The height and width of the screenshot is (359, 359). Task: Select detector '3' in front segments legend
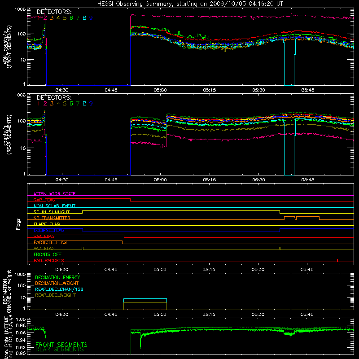point(52,18)
